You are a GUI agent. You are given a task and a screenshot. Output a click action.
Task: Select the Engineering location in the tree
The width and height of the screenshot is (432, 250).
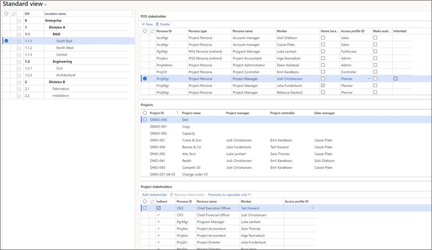click(x=62, y=62)
